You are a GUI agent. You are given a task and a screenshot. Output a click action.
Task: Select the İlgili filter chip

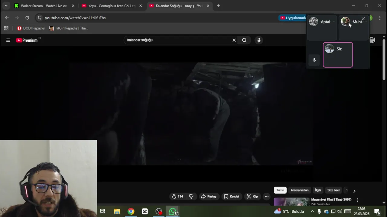coord(318,190)
